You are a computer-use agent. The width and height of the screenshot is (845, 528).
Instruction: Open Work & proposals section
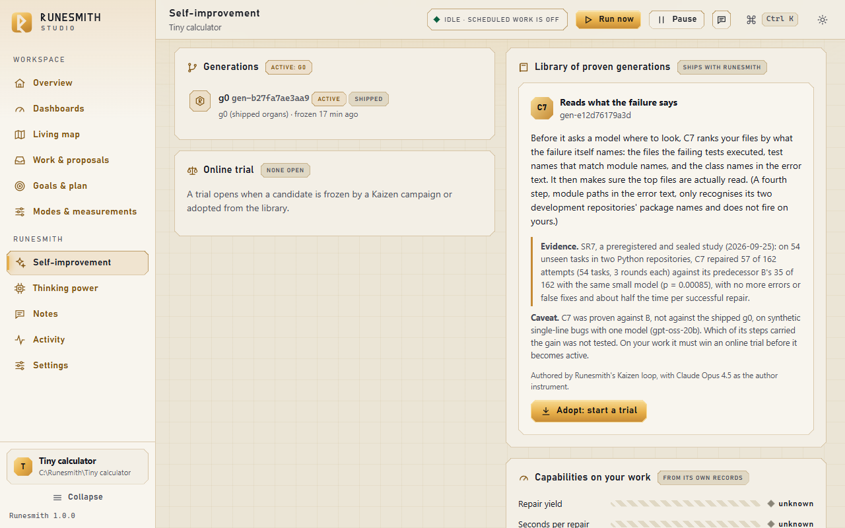[x=77, y=160]
